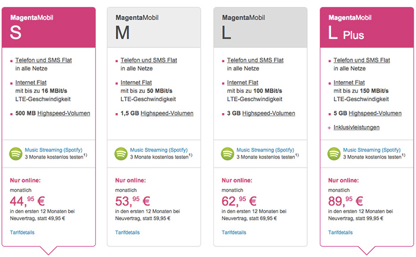Expand Inklusivleistungen plus sign in L Plus
The height and width of the screenshot is (257, 416).
(x=329, y=128)
